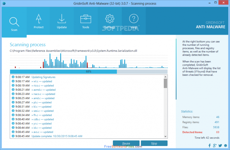Open the Update download arrow icon

pos(62,19)
